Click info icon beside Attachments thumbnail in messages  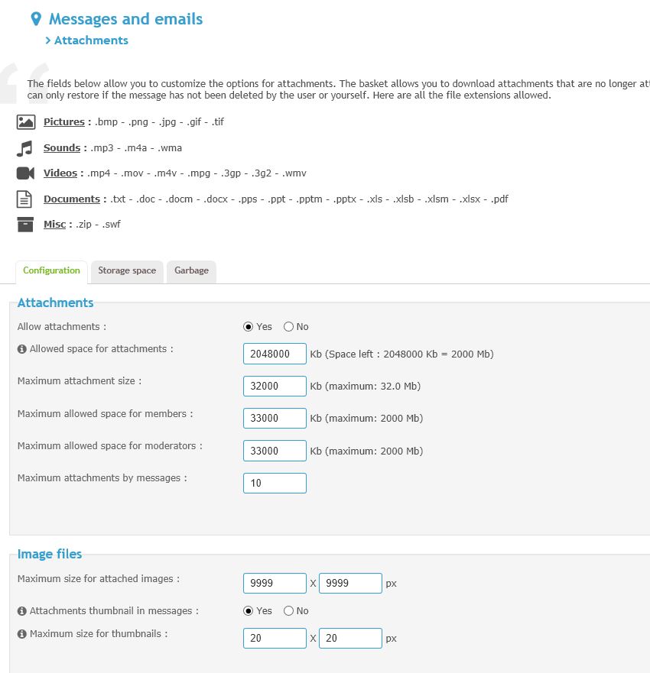22,611
